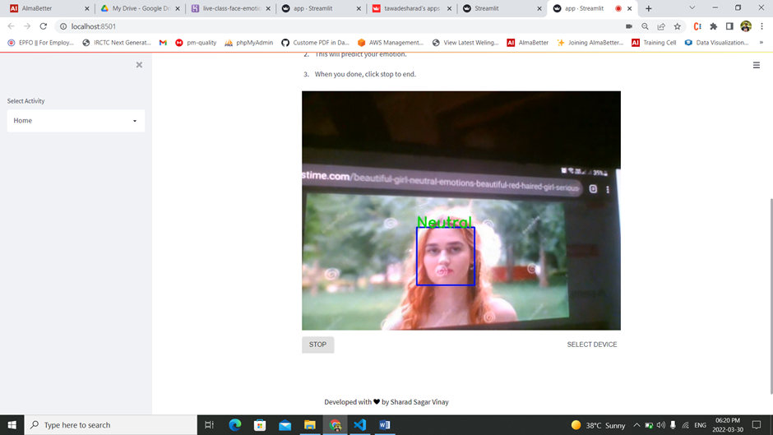
Task: Switch to the tab titled Streamlit
Action: pos(502,8)
